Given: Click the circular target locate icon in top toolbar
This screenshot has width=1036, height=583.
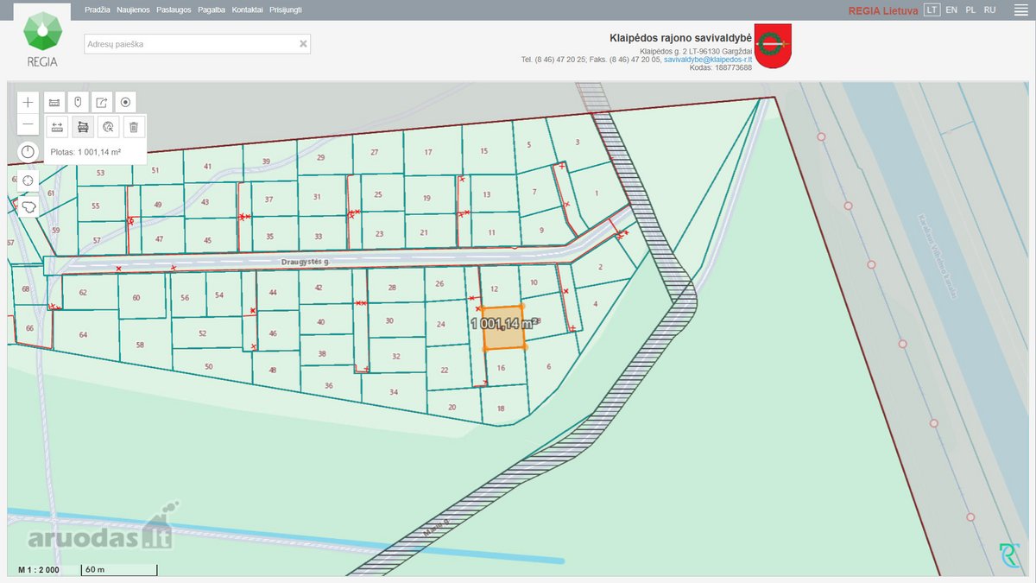Looking at the screenshot, I should 126,102.
